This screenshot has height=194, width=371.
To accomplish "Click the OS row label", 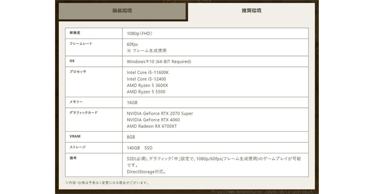I will click(x=72, y=61).
